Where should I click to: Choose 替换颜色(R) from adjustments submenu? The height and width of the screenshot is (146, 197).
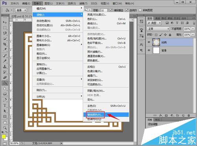click(106, 115)
